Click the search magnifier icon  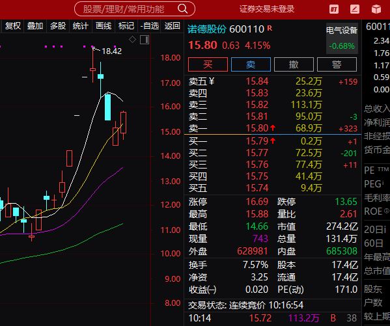pyautogui.click(x=182, y=9)
